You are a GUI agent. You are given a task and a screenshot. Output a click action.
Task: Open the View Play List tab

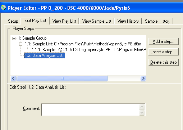(x=64, y=21)
